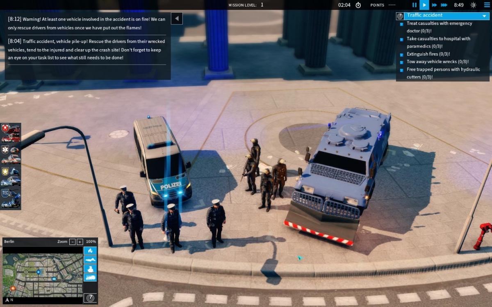Toggle the injured persons filter on minimap

[90, 260]
